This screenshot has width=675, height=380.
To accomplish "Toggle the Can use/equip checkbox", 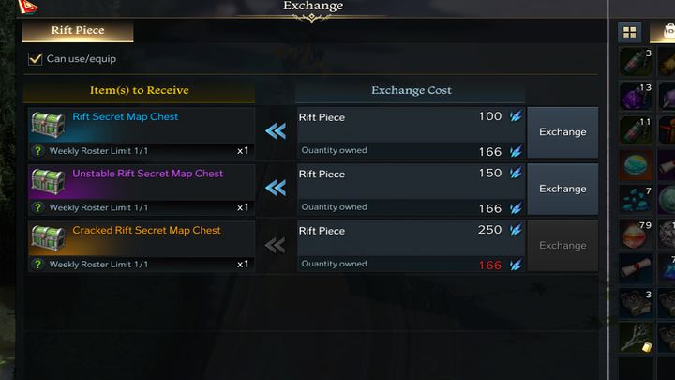I will [x=36, y=58].
